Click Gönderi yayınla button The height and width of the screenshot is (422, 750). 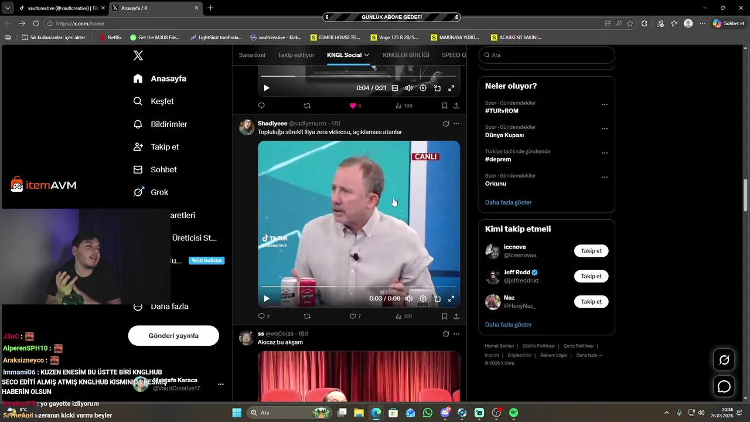point(173,336)
